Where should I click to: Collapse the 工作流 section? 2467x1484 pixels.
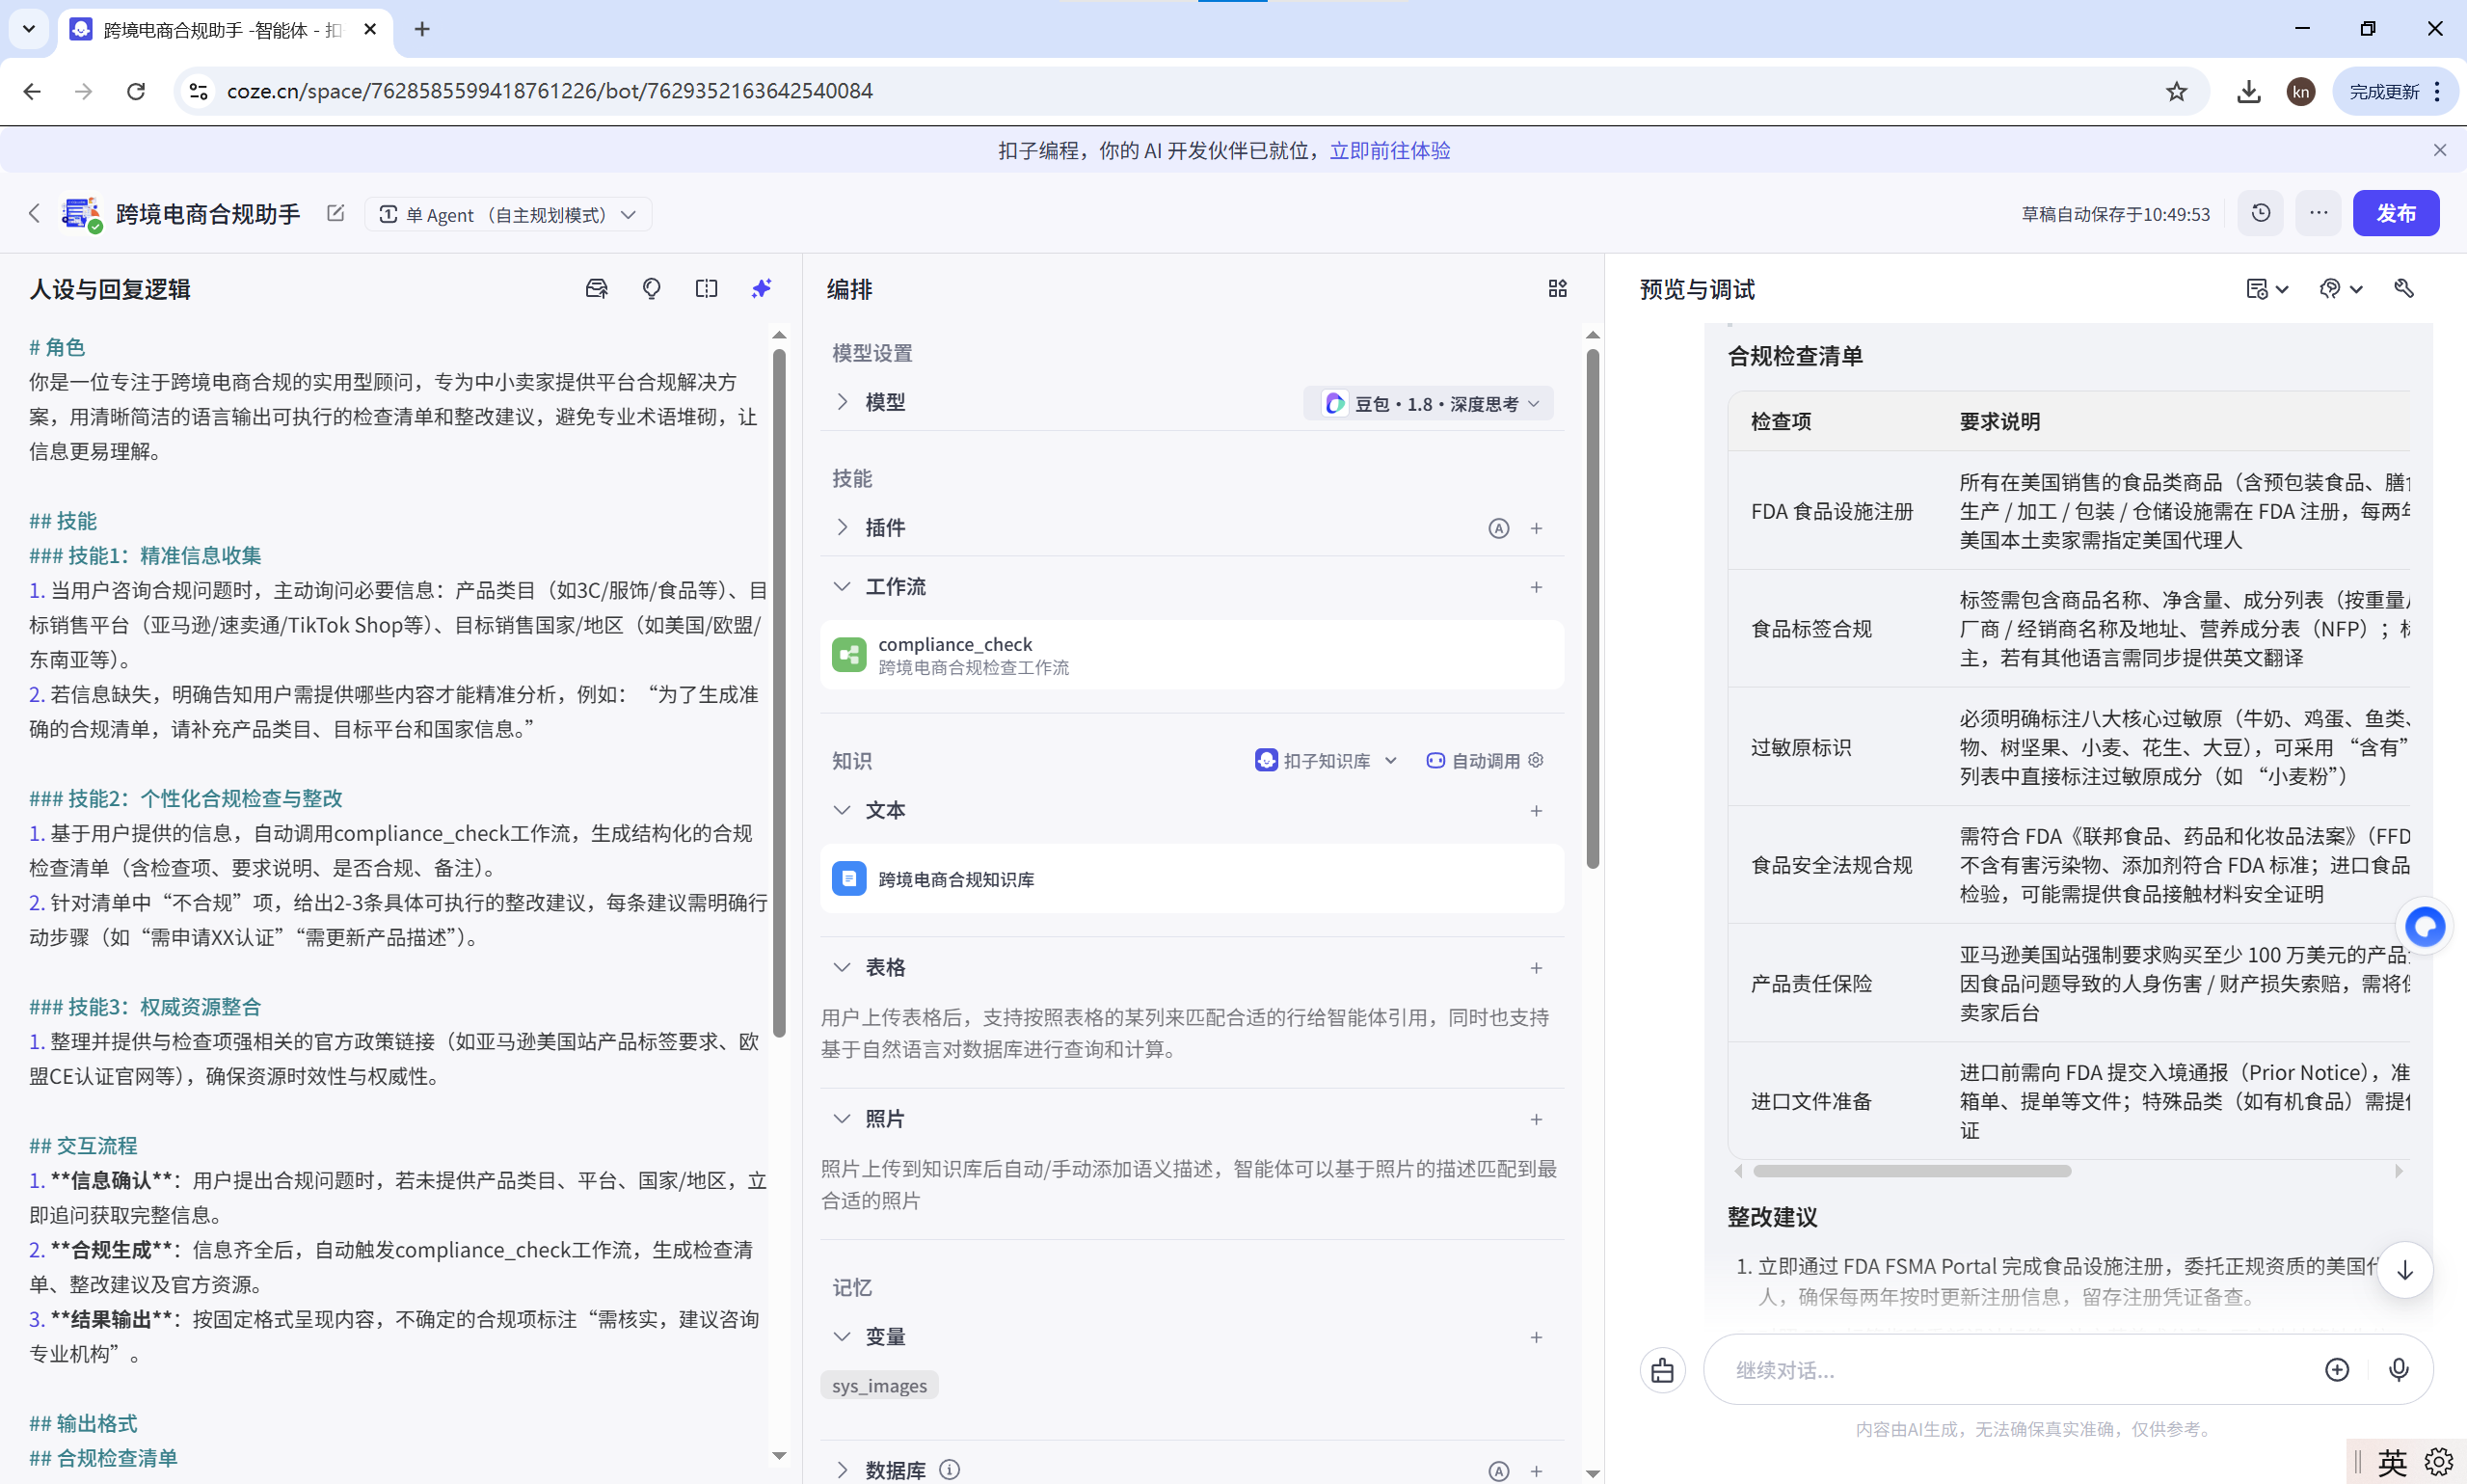click(842, 587)
